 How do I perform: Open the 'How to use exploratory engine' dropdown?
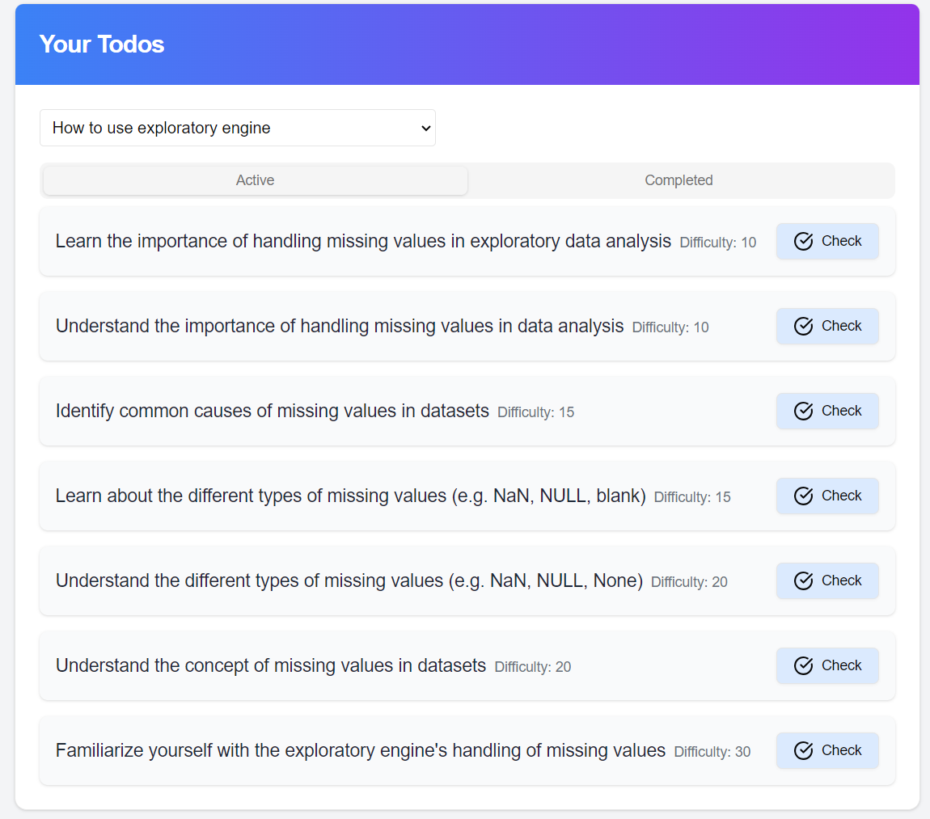point(237,128)
